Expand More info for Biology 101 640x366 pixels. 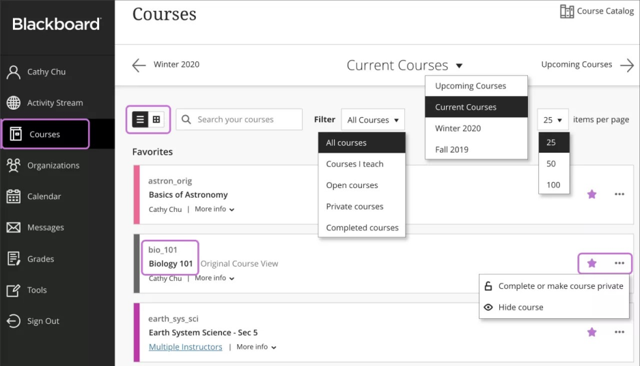(x=214, y=278)
